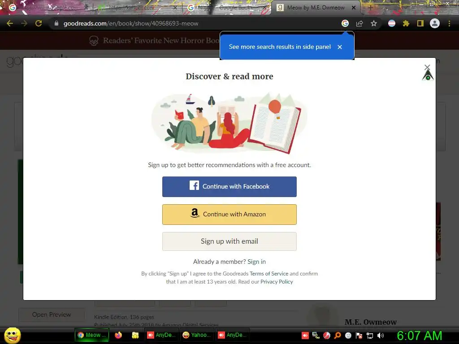View site information lock icon

tap(56, 23)
